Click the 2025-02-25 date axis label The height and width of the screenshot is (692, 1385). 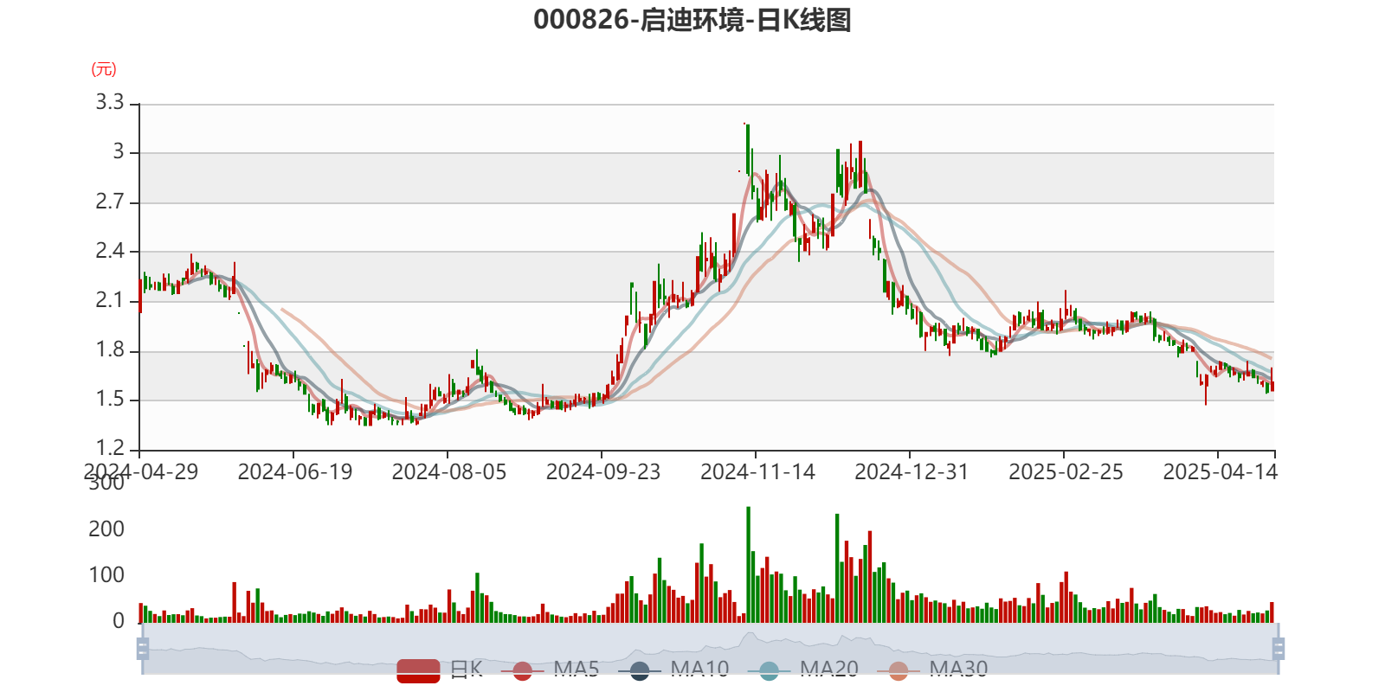click(x=1066, y=472)
